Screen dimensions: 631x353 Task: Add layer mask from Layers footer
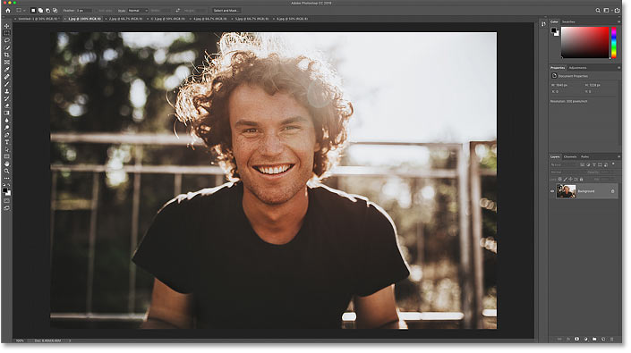[x=576, y=340]
